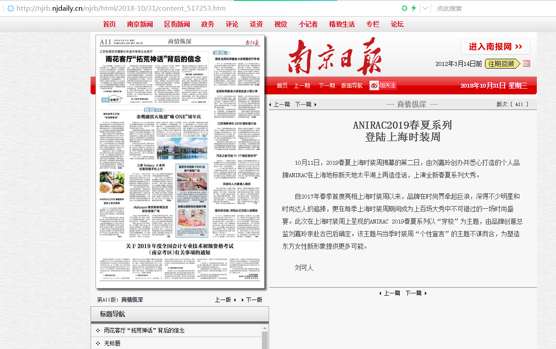Click 江苏海屏举办2018媒体推介会 article on thumbnail
The height and width of the screenshot is (349, 556).
(237, 123)
